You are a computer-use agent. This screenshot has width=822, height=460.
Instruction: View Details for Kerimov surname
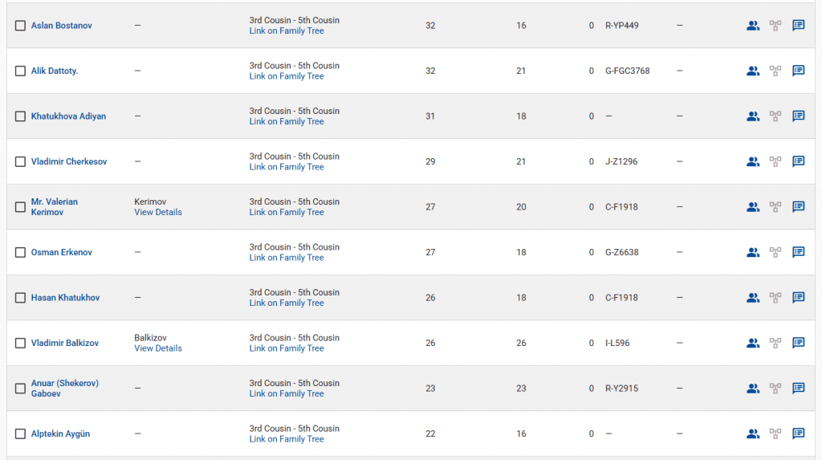tap(158, 213)
